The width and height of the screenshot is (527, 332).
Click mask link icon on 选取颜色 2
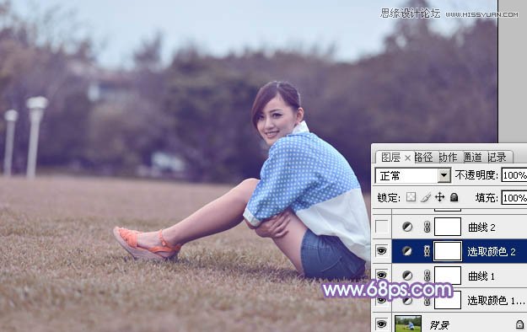[427, 251]
